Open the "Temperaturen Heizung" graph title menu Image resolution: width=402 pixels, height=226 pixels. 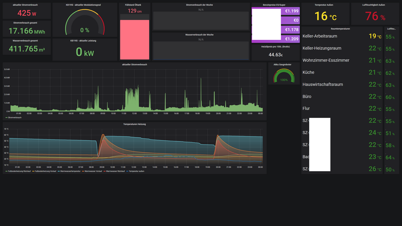[x=134, y=124]
